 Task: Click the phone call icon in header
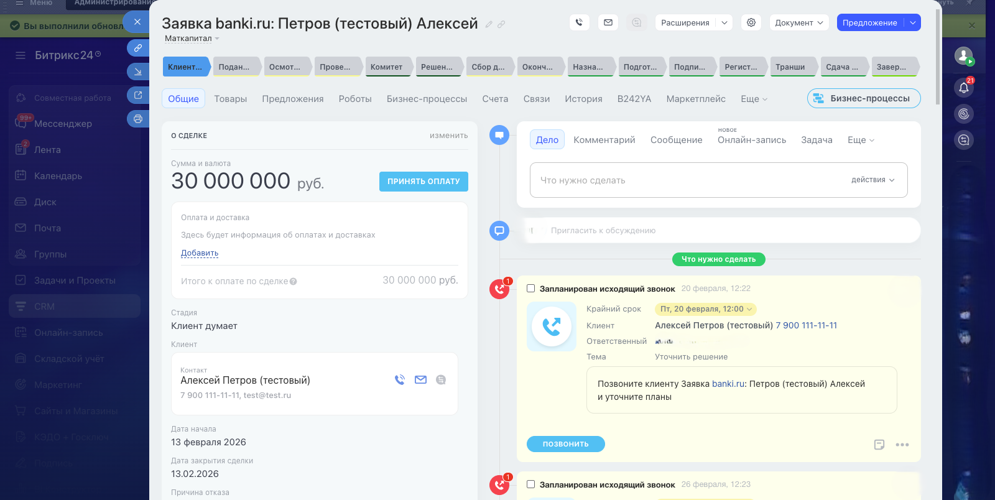(579, 22)
